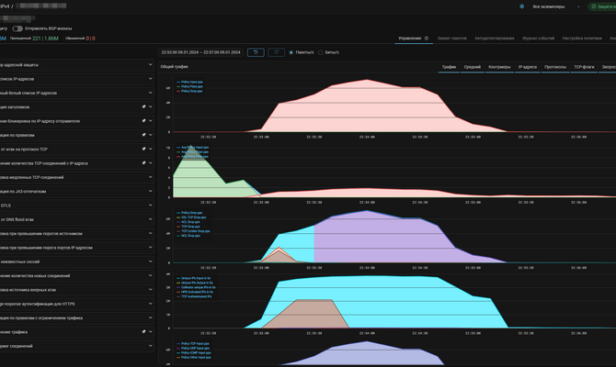Click pin icon on протокол TCP row
This screenshot has height=367, width=616.
pos(143,149)
